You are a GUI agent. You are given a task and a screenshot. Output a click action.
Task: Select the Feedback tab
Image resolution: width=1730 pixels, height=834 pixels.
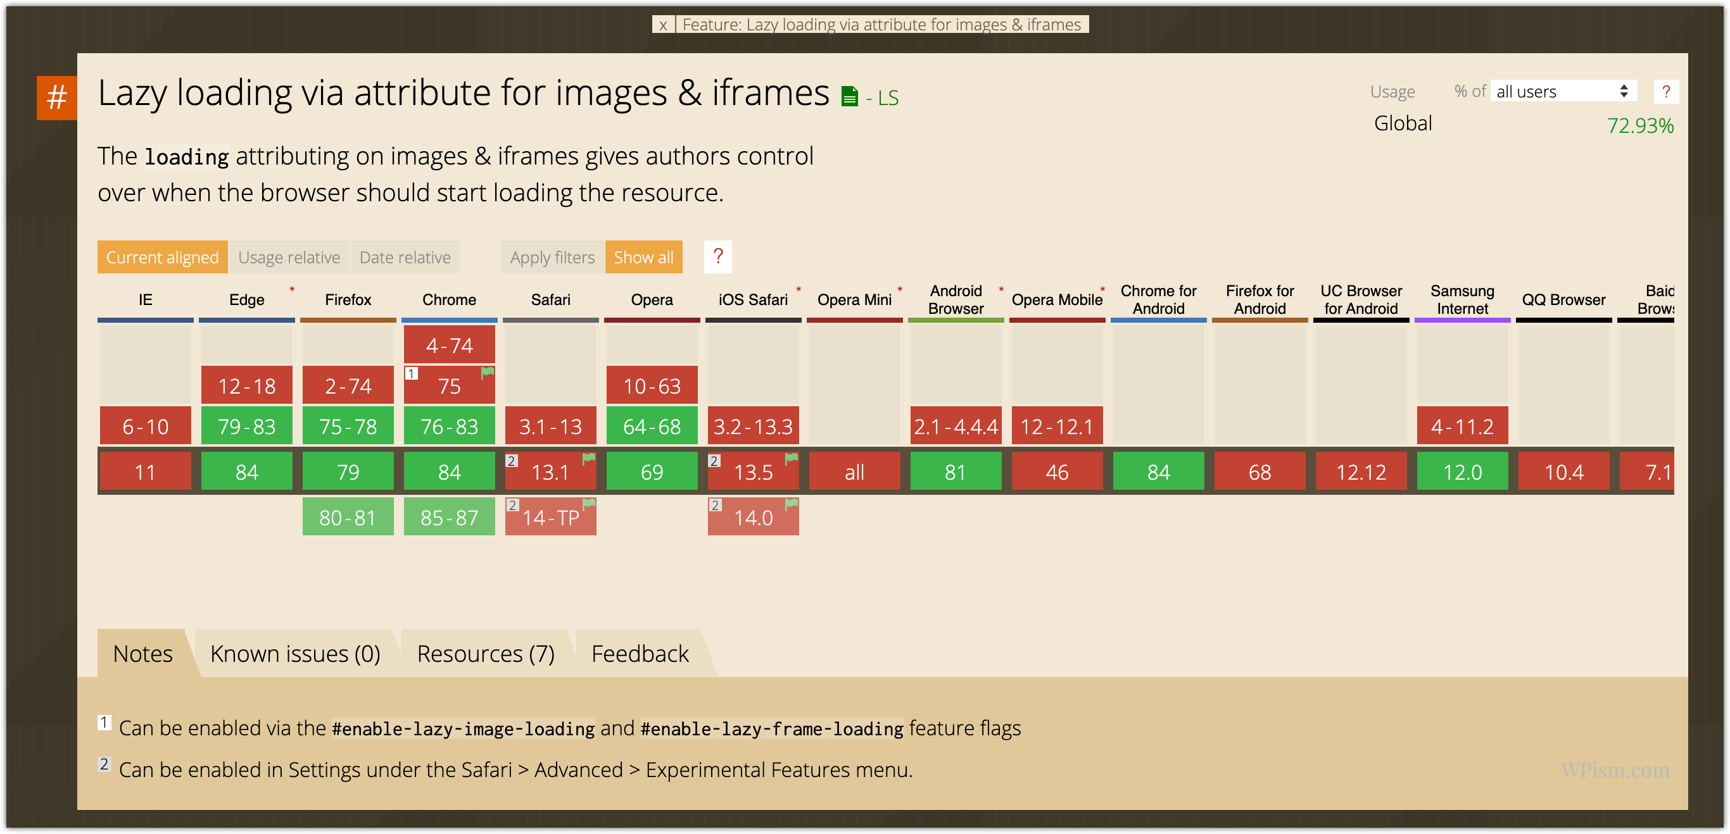(x=640, y=653)
